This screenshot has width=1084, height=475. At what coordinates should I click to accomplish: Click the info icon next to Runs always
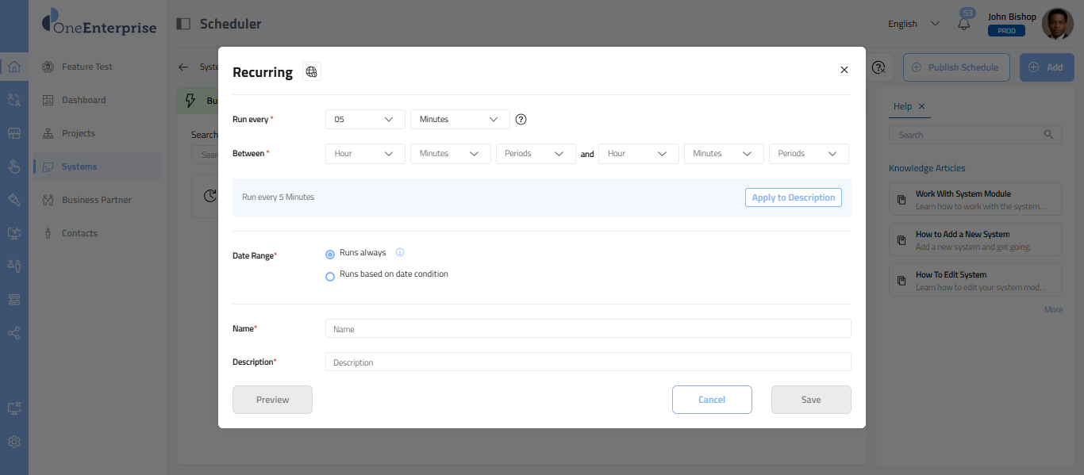tap(400, 253)
